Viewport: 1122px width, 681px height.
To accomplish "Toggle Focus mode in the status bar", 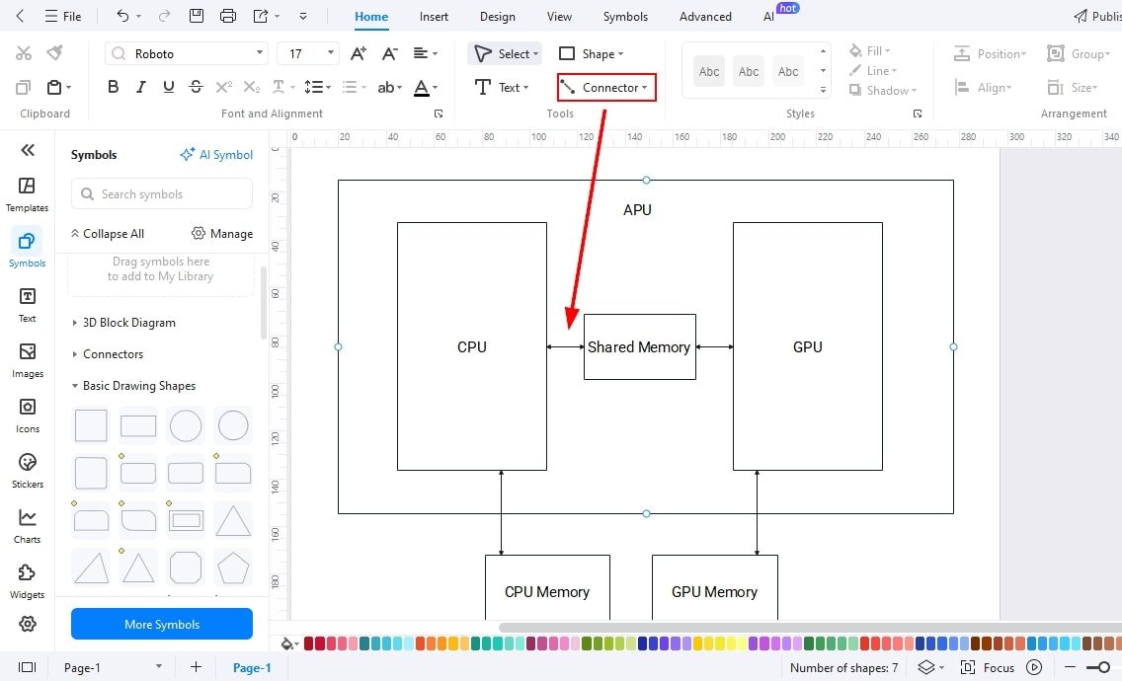I will [x=988, y=667].
